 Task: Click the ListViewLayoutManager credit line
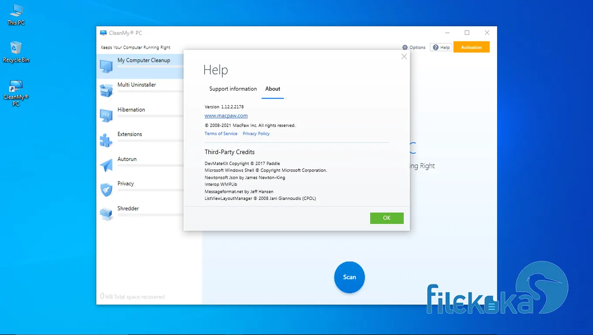click(260, 198)
